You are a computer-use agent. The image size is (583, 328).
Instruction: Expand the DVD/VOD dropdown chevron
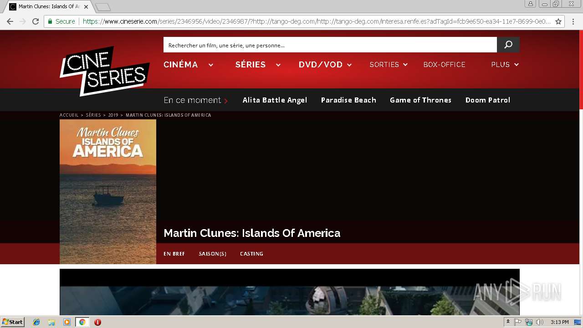click(x=349, y=65)
